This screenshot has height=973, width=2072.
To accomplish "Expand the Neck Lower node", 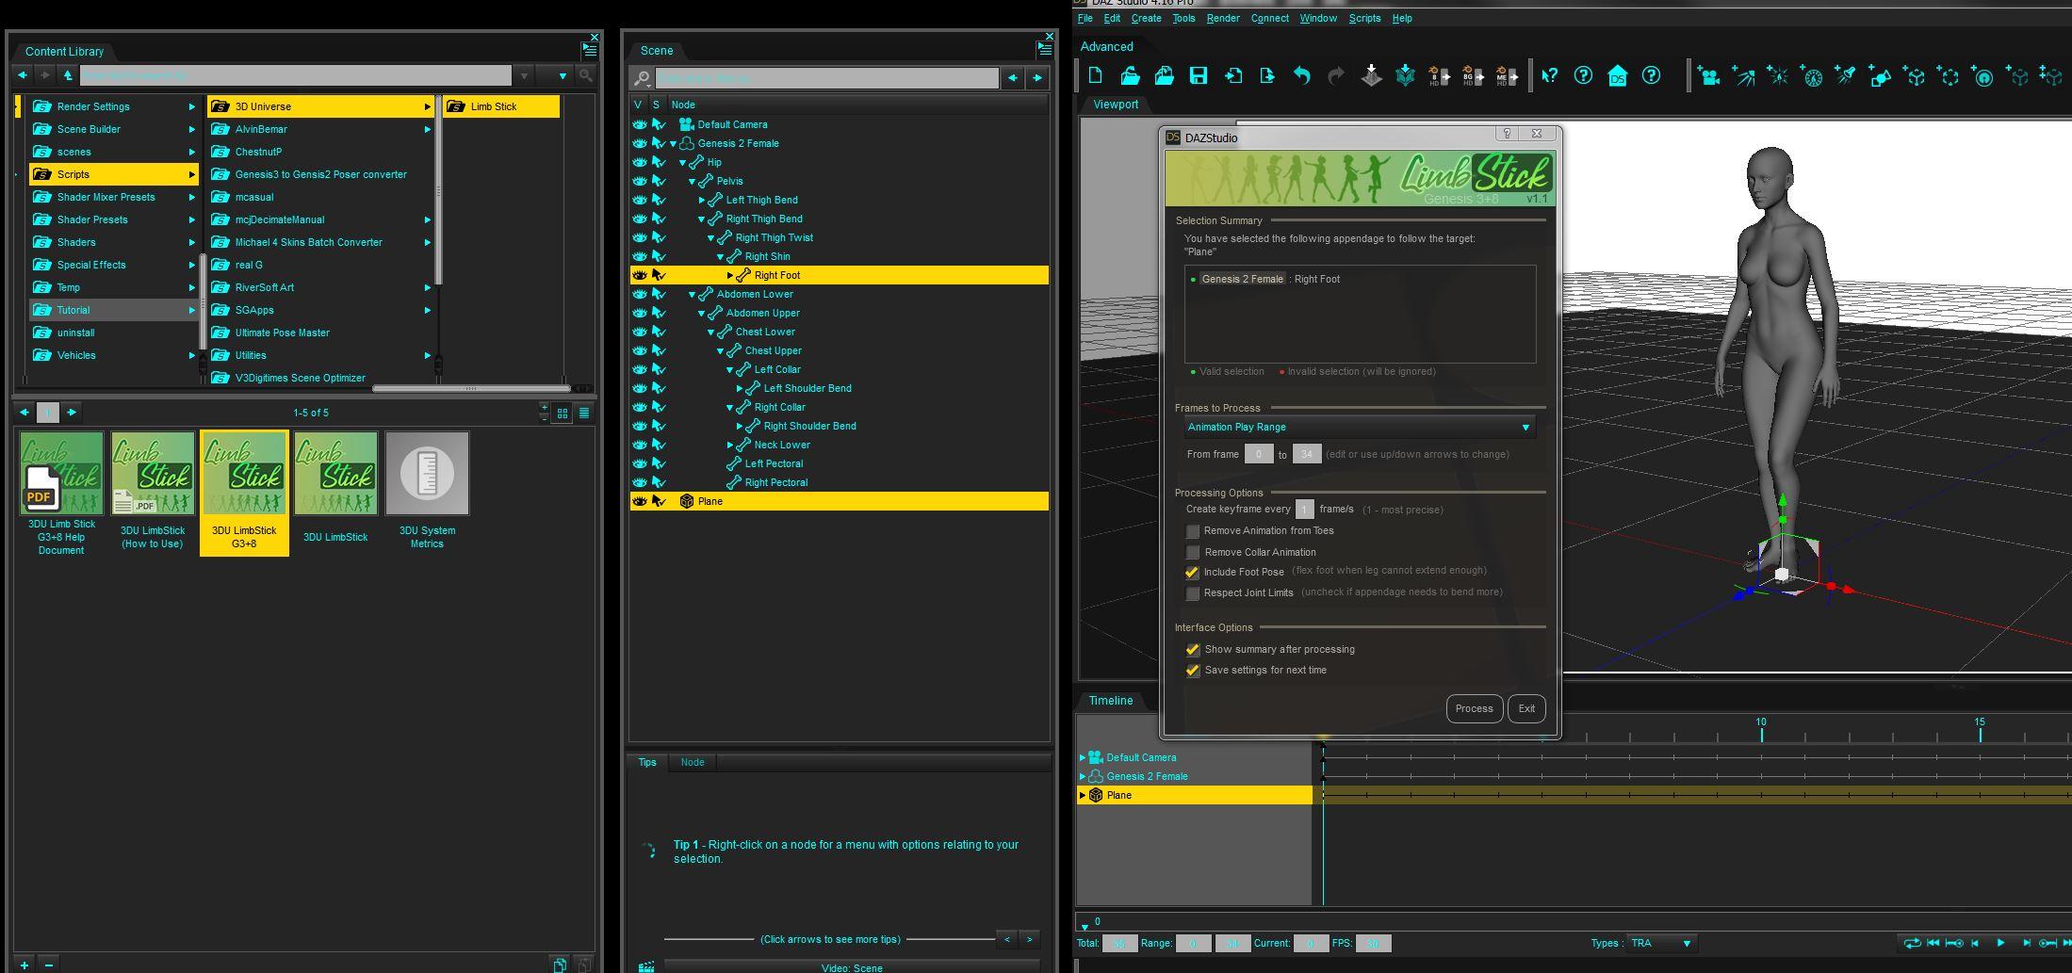I will pos(730,445).
